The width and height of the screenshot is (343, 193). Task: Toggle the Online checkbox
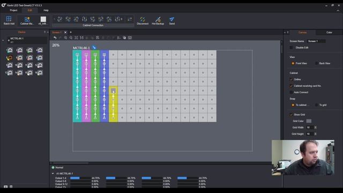coord(291,79)
